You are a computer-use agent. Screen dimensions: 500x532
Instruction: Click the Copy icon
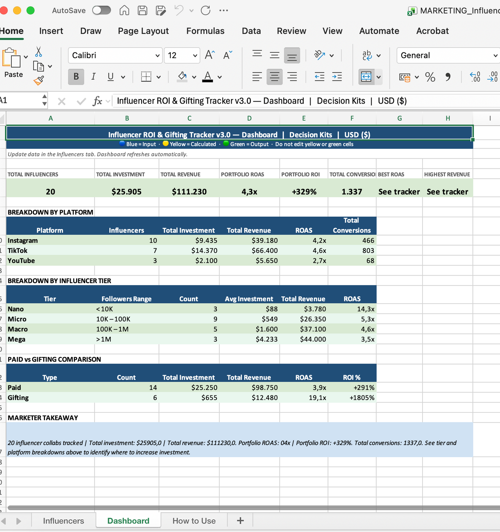click(38, 66)
